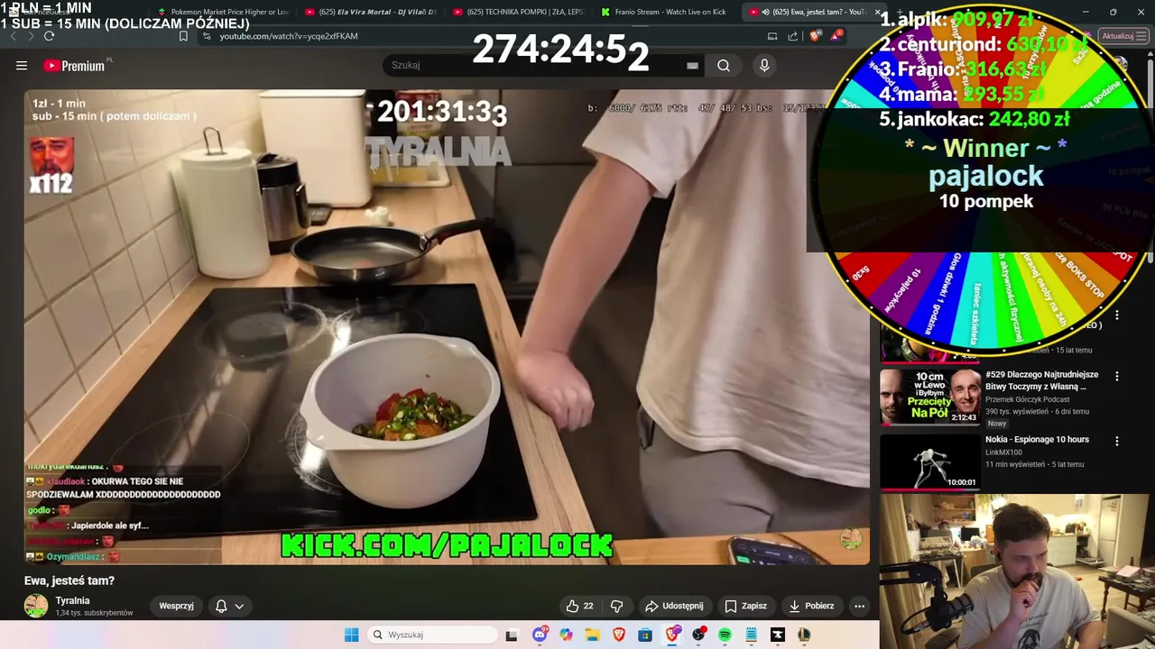Open File Explorer from the taskbar
Viewport: 1155px width, 649px height.
pos(592,635)
